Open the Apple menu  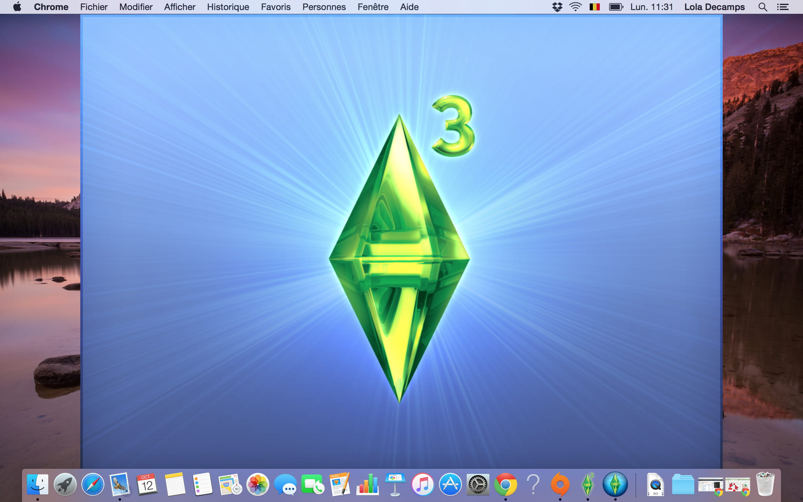coord(17,7)
